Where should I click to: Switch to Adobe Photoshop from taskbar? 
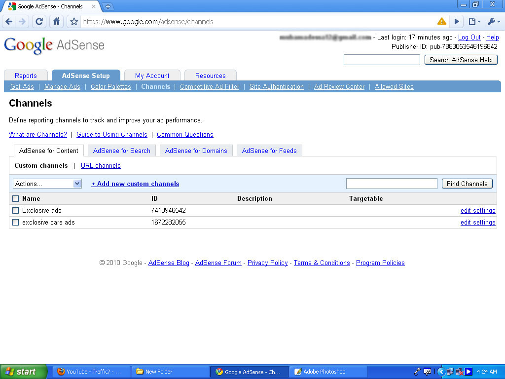click(328, 372)
